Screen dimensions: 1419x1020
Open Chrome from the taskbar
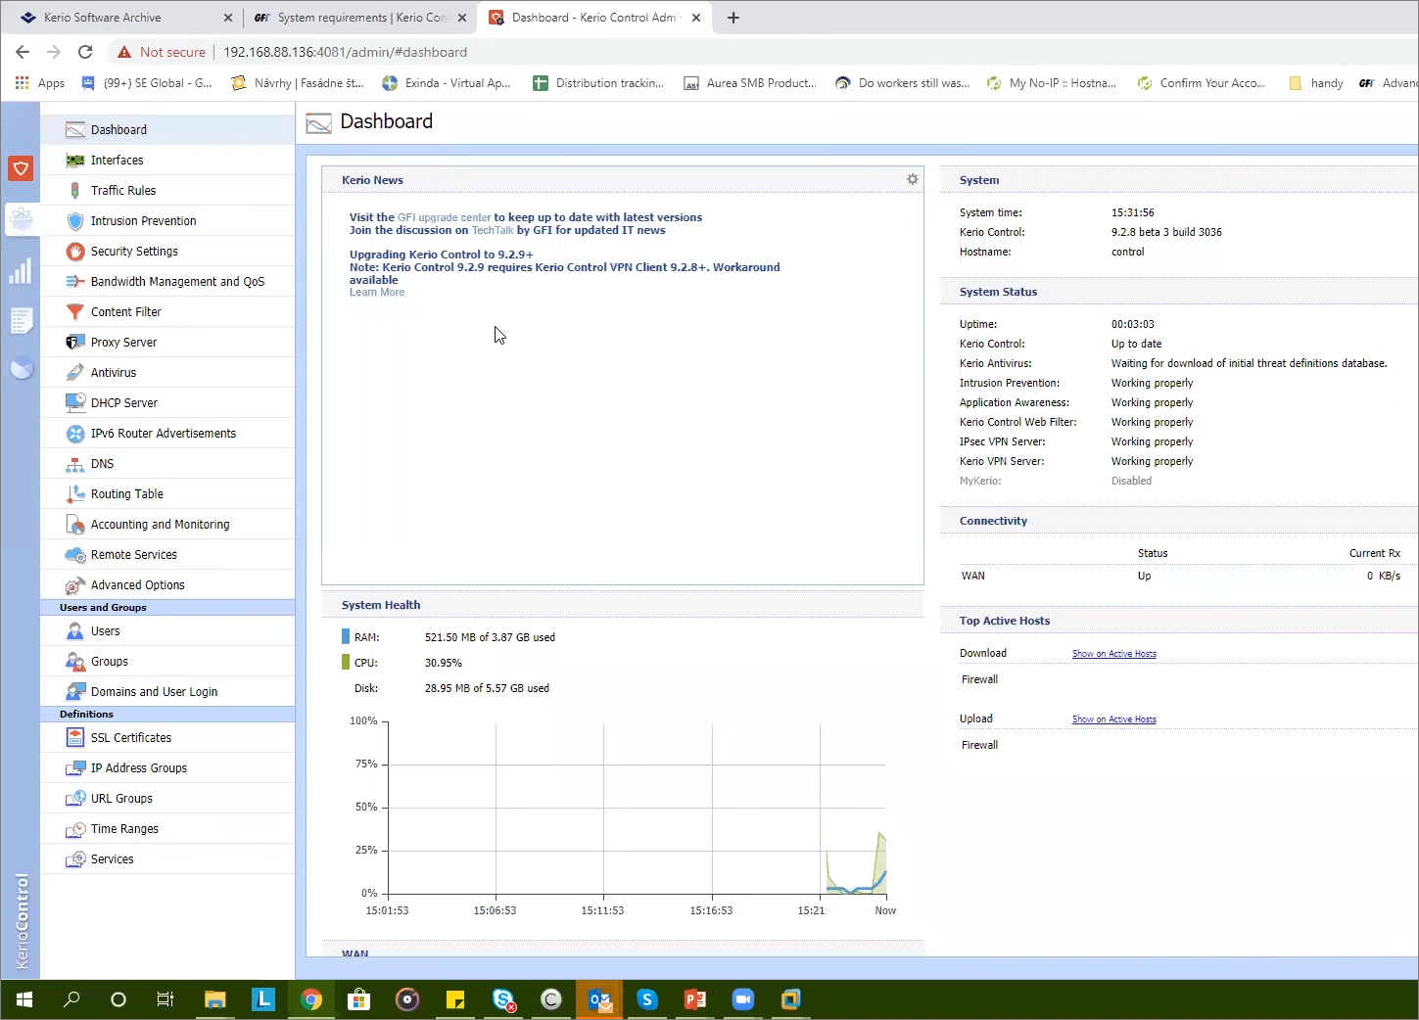(x=311, y=999)
